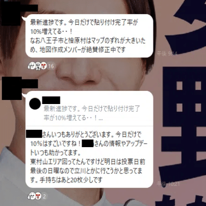This screenshot has width=206, height=206.
Task: Click the redacted mention before さんいつもありがとう
Action: point(34,133)
